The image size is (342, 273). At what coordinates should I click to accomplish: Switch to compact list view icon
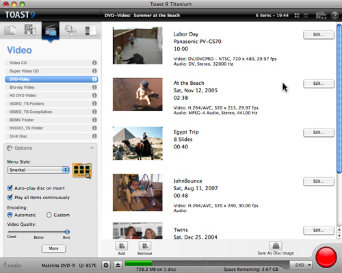coord(306,15)
